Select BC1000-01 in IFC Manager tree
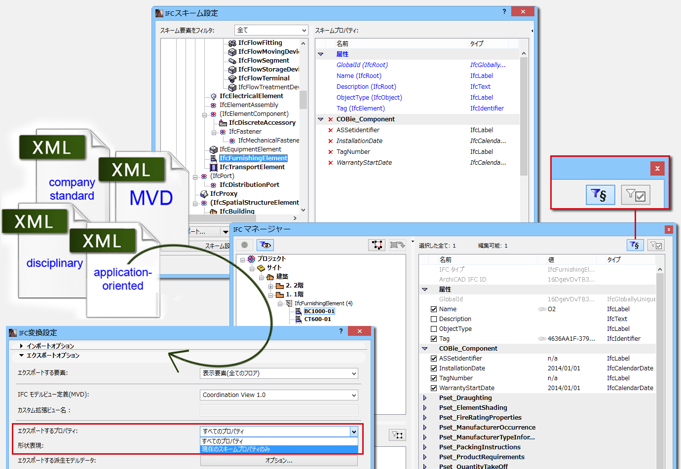Image resolution: width=681 pixels, height=469 pixels. pyautogui.click(x=319, y=311)
